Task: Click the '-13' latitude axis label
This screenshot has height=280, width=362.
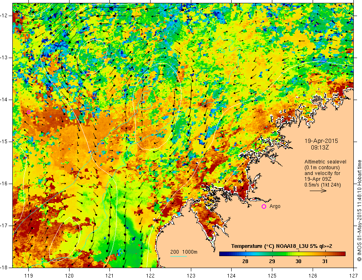Action: tap(5, 58)
